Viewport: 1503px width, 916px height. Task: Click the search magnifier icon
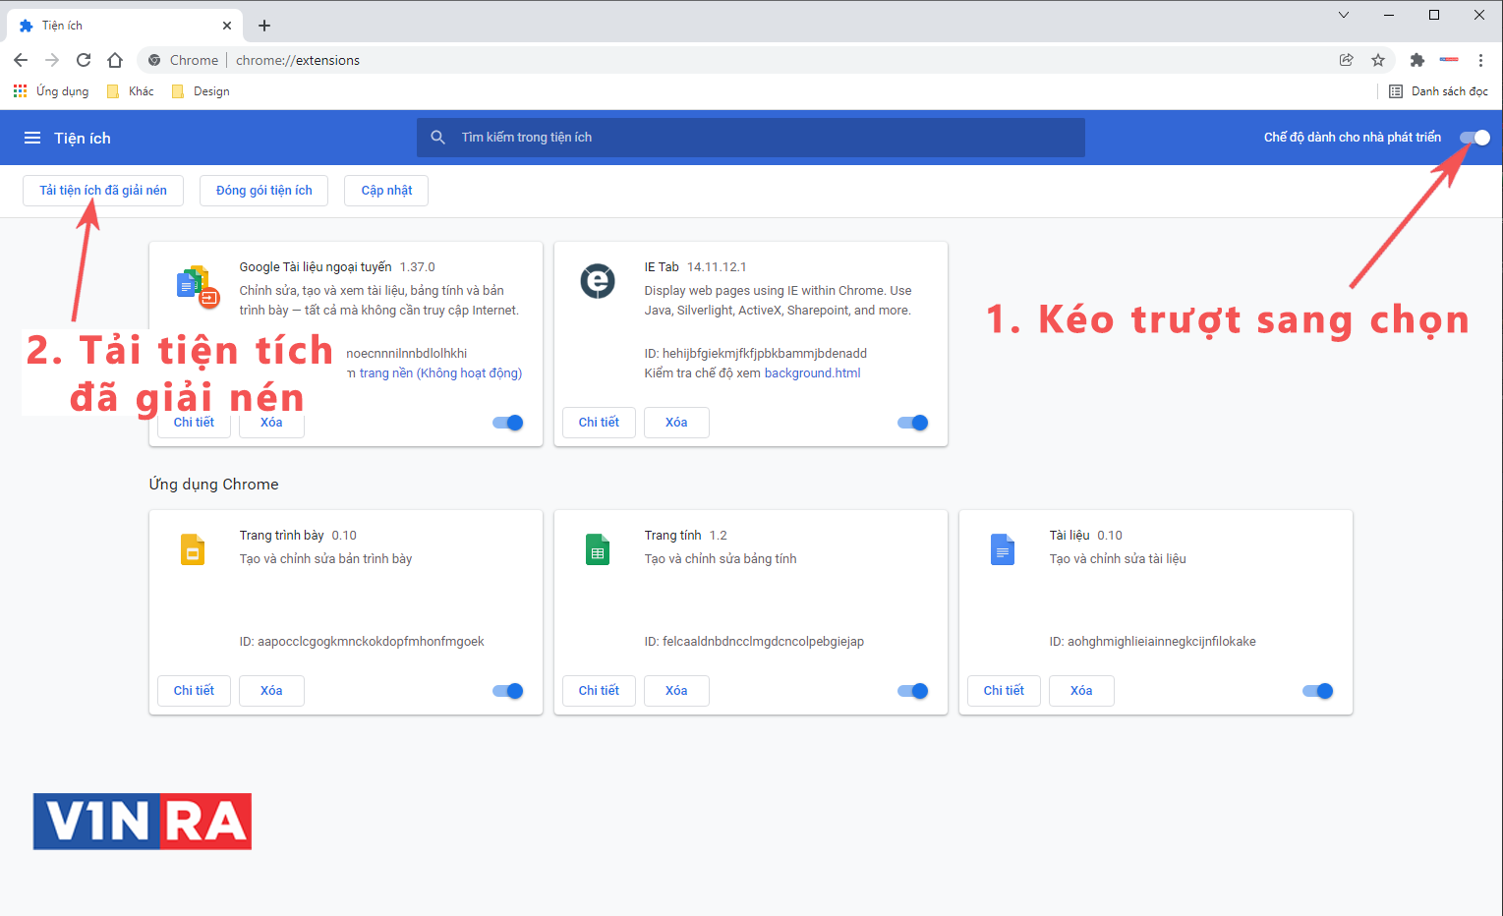438,138
